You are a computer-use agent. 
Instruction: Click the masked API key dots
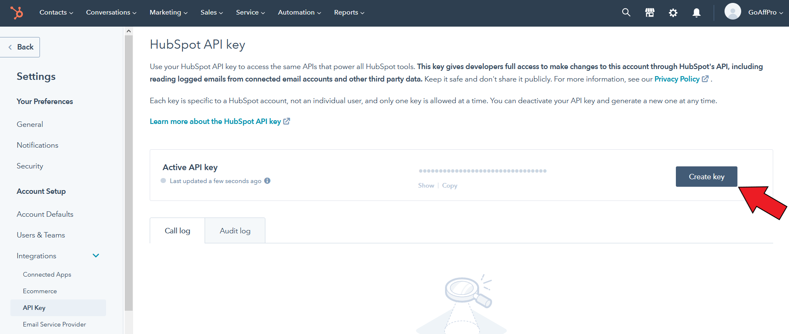482,171
